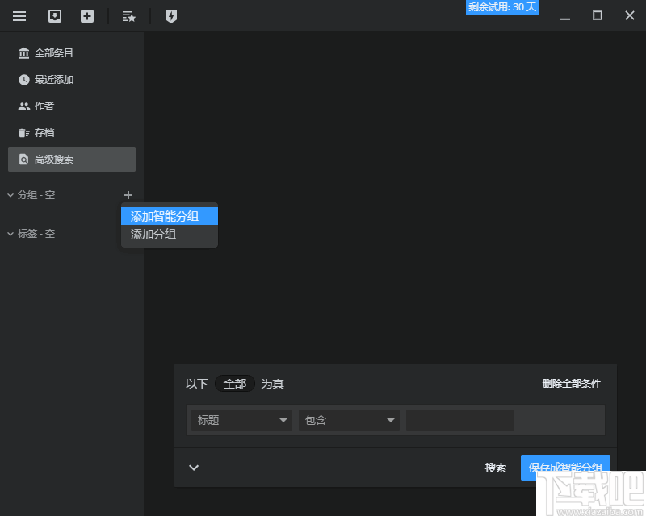Collapse the 分组 - 空 section
Image resolution: width=646 pixels, height=516 pixels.
[x=10, y=195]
